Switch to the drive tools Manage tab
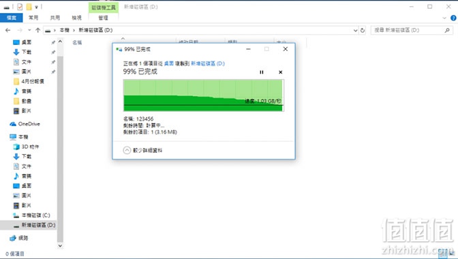Image resolution: width=458 pixels, height=259 pixels. click(103, 18)
